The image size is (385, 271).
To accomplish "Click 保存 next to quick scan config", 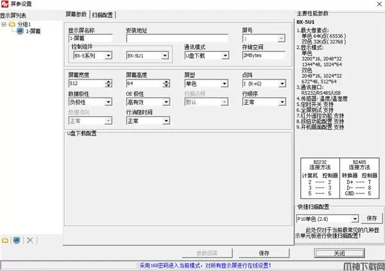I will click(372, 218).
